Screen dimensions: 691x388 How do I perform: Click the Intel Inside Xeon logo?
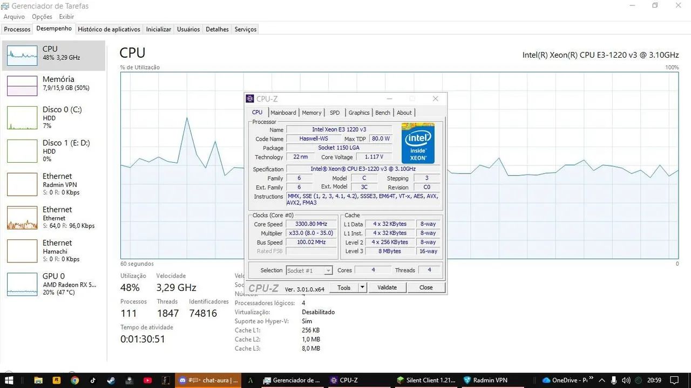coord(418,143)
